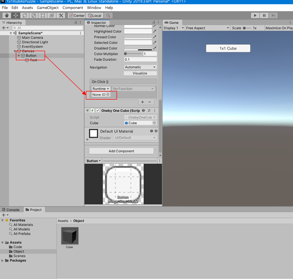Toggle the snap grid toolbar icon
293x279 pixels.
pos(108,15)
